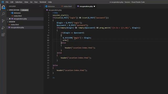Screen dimensions: 168x94
Task: Click preg_match in line 7
Action: tap(104, 28)
